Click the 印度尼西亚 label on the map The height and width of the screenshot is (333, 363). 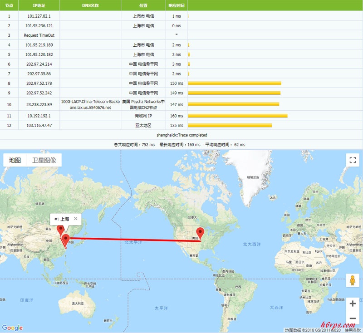point(61,283)
